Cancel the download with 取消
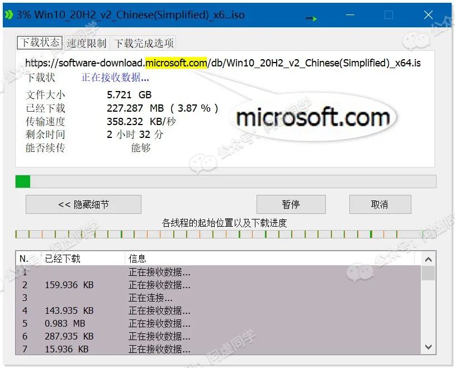The height and width of the screenshot is (368, 455). pos(380,204)
